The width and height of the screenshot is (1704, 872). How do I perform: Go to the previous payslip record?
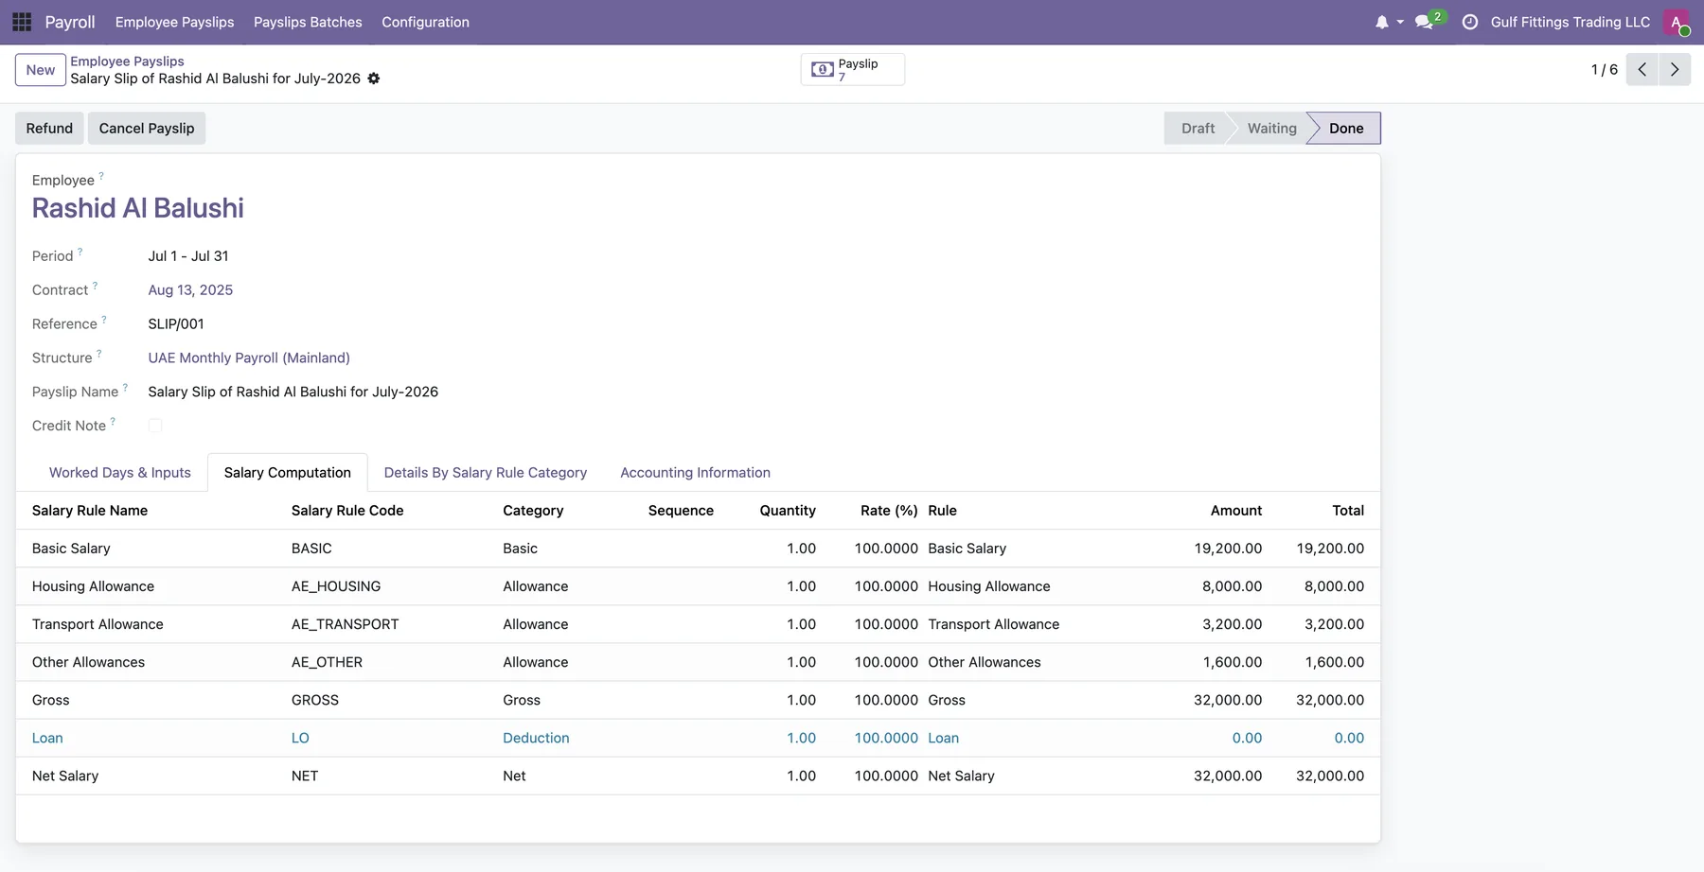pos(1642,69)
